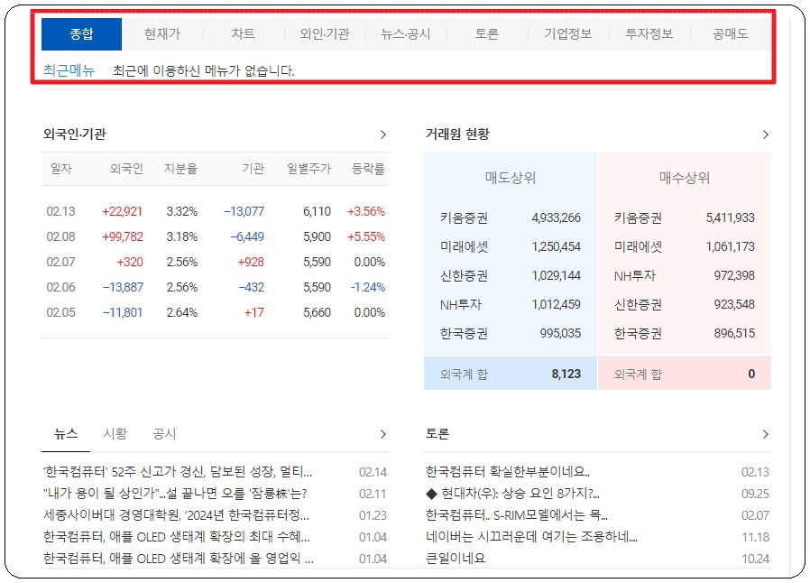Expand 토론 section with its arrow
The image size is (810, 583).
(x=765, y=434)
